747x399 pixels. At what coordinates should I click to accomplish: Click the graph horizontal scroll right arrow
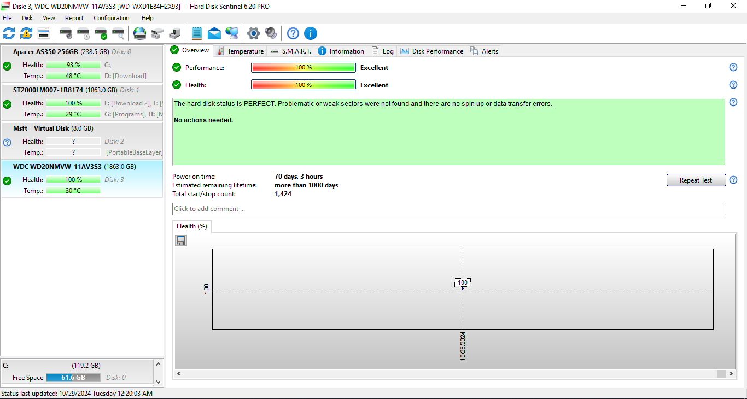731,374
